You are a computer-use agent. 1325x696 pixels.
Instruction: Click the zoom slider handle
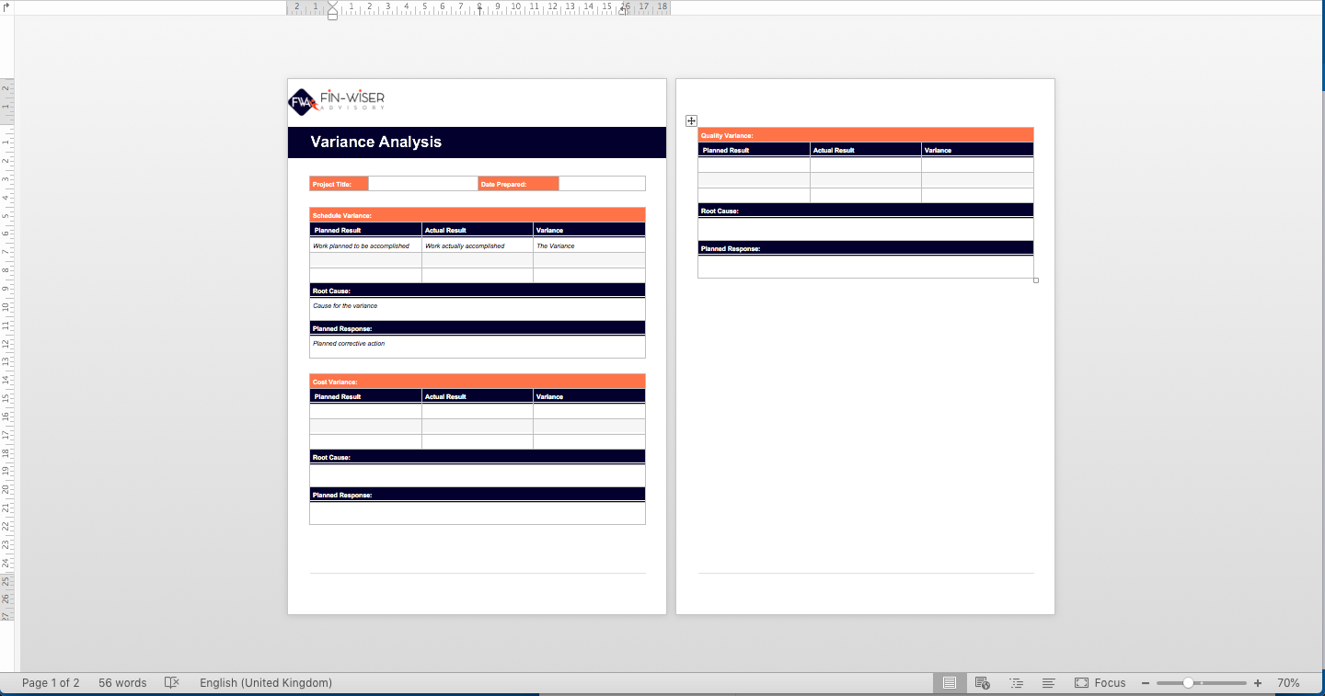click(1188, 683)
